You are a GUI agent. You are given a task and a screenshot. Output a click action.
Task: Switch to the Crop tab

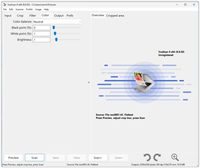[20, 16]
